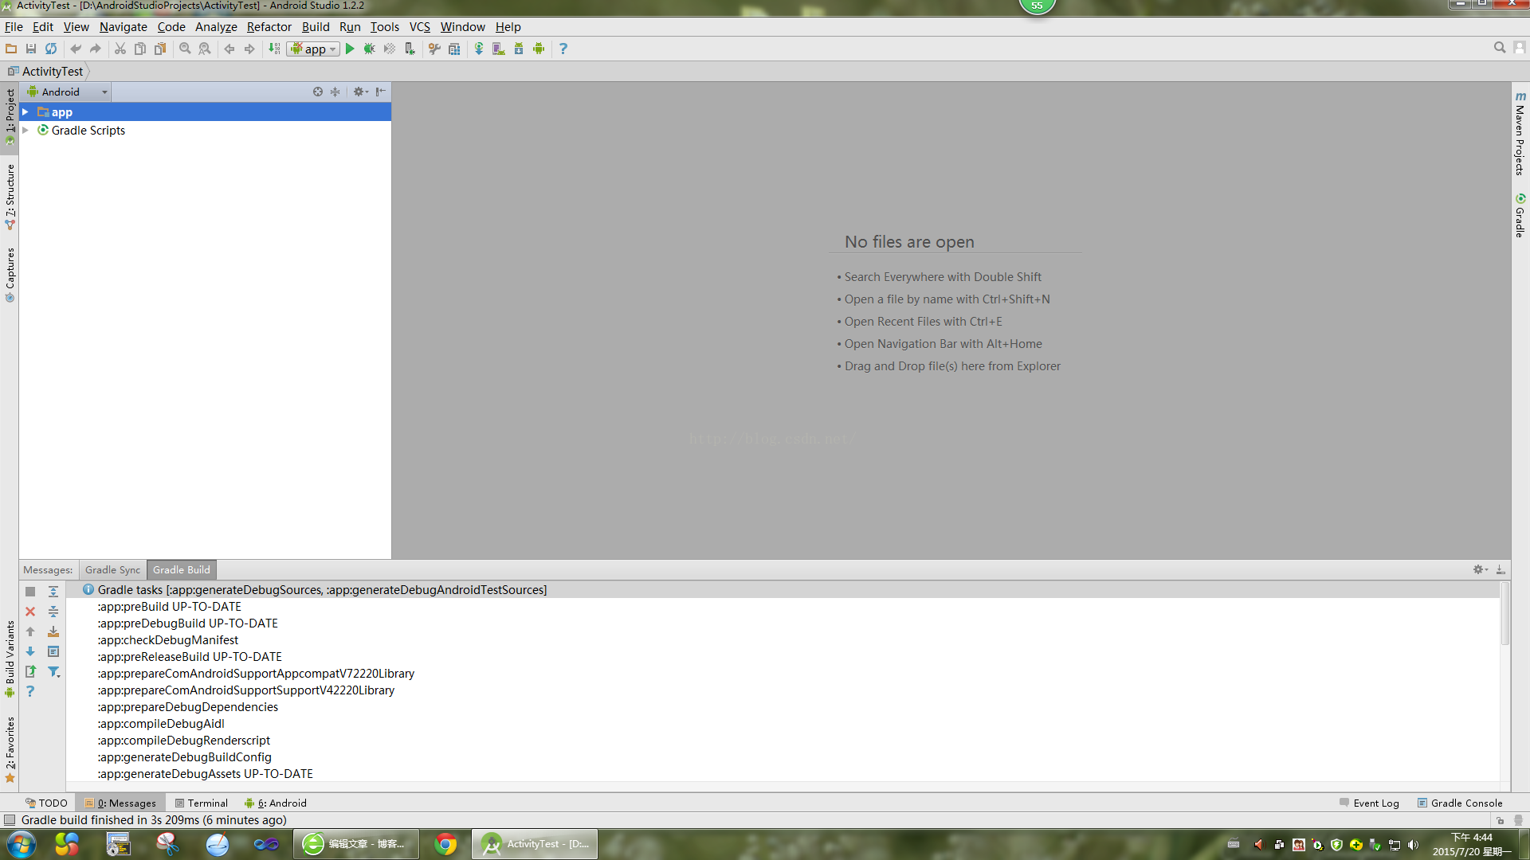
Task: Click the Redo arrow icon
Action: tap(96, 49)
